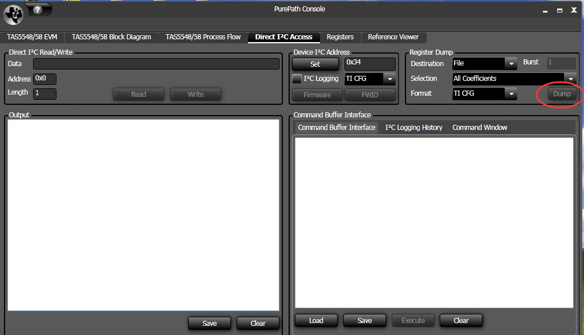Enable the I²C Logging checkbox

(x=297, y=79)
